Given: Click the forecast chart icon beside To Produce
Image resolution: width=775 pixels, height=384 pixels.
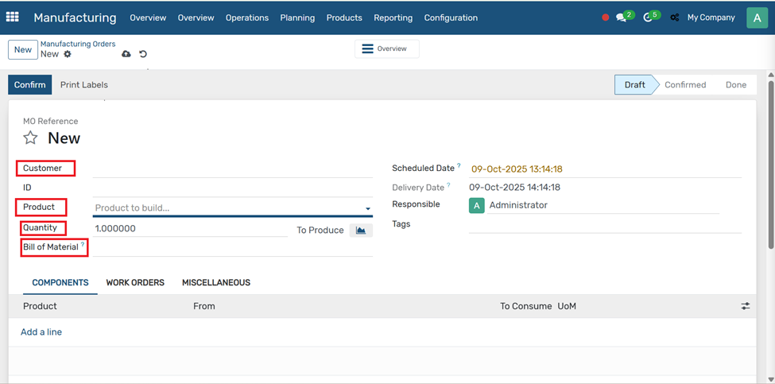Looking at the screenshot, I should tap(361, 230).
